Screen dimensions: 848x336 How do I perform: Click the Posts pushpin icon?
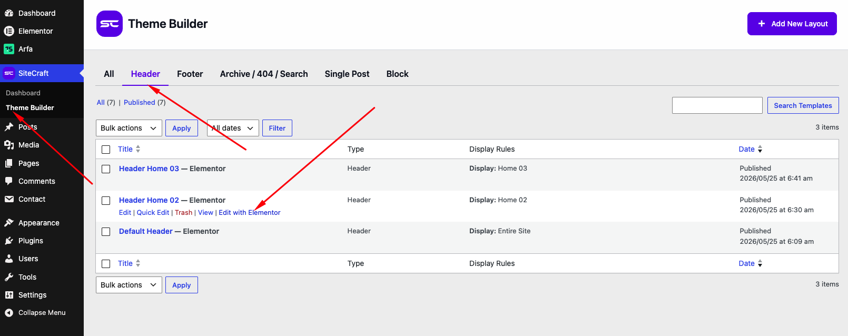pos(9,127)
